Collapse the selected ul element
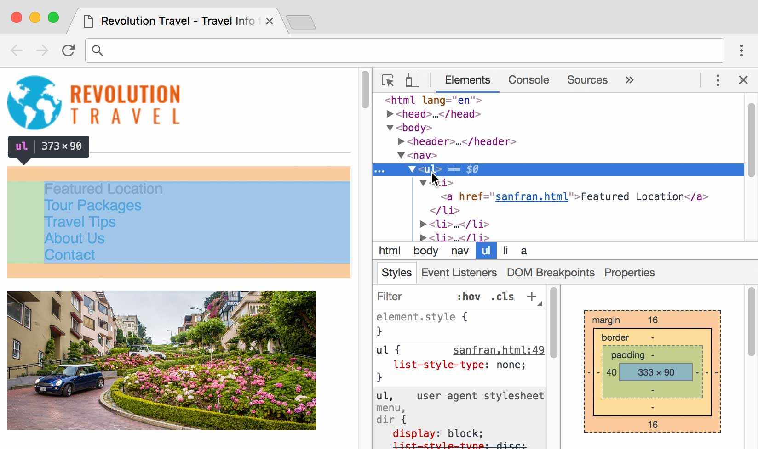 coord(412,169)
